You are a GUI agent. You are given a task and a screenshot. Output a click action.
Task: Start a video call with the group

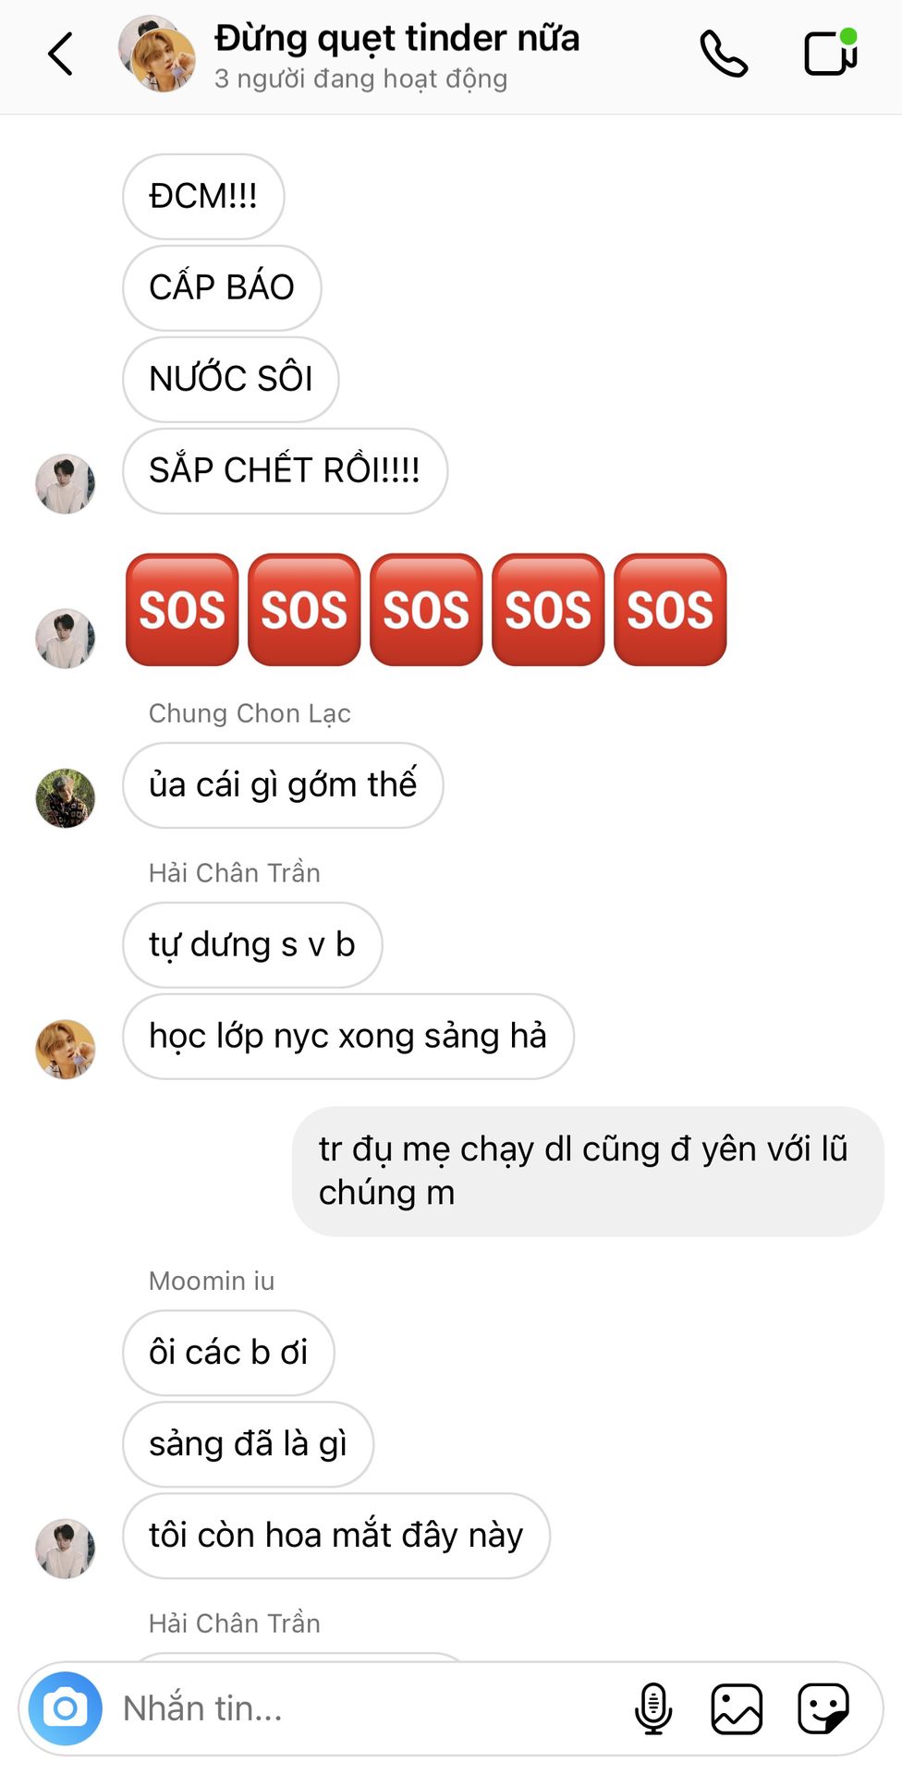click(x=831, y=52)
